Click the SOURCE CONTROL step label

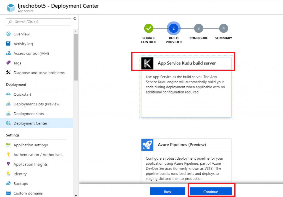(149, 40)
